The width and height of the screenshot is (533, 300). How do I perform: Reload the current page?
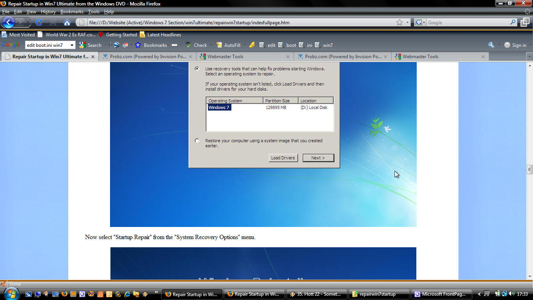(x=39, y=22)
